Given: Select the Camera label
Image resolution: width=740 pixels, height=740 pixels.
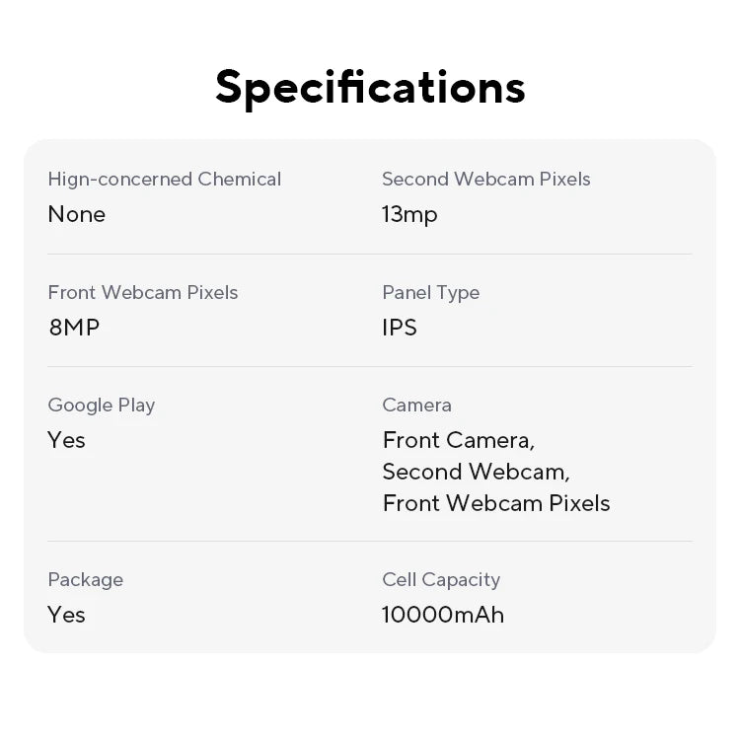Looking at the screenshot, I should (416, 406).
